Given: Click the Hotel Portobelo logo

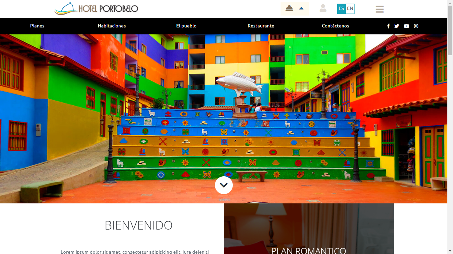Looking at the screenshot, I should [96, 9].
